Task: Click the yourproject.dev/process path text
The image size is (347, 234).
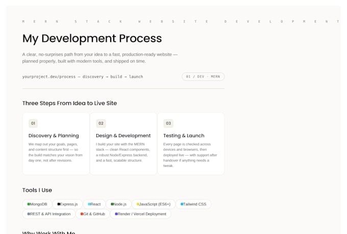Action: tap(83, 77)
